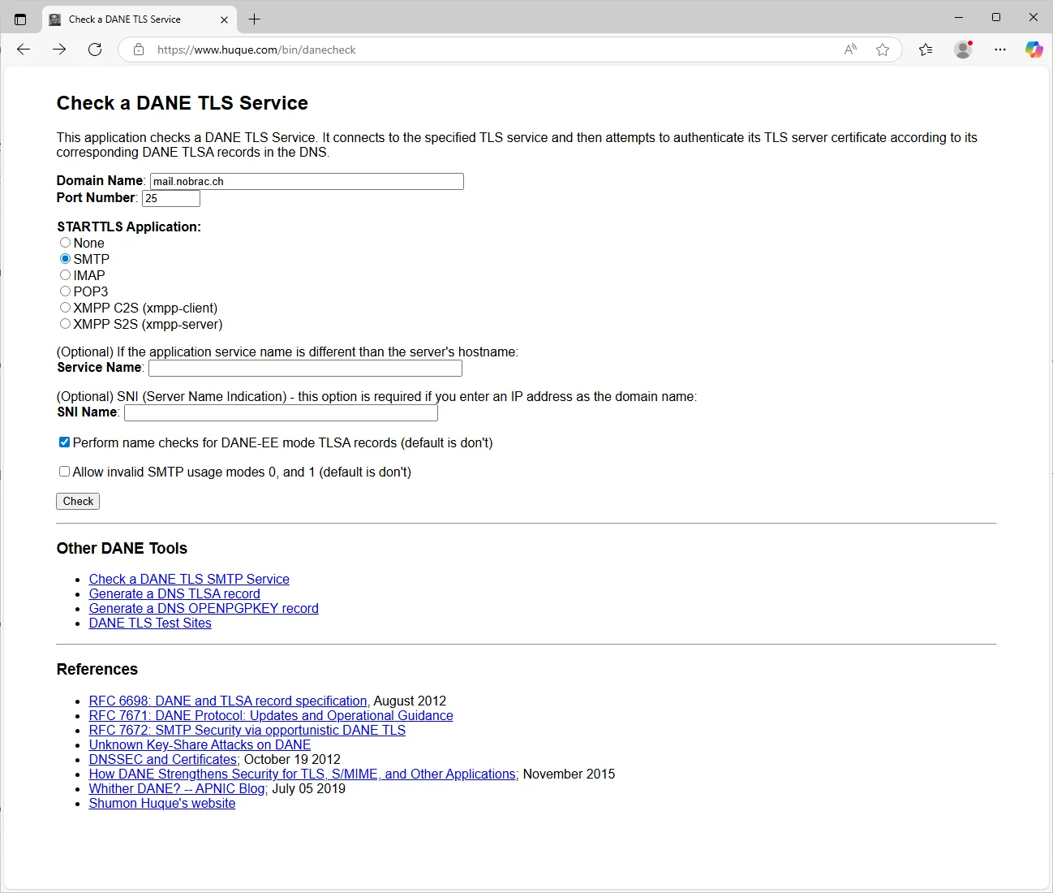Choose None for STARTTLS Application
1053x893 pixels.
tap(65, 243)
